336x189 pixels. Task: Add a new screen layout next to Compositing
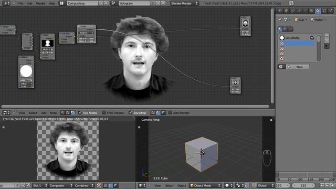click(101, 3)
